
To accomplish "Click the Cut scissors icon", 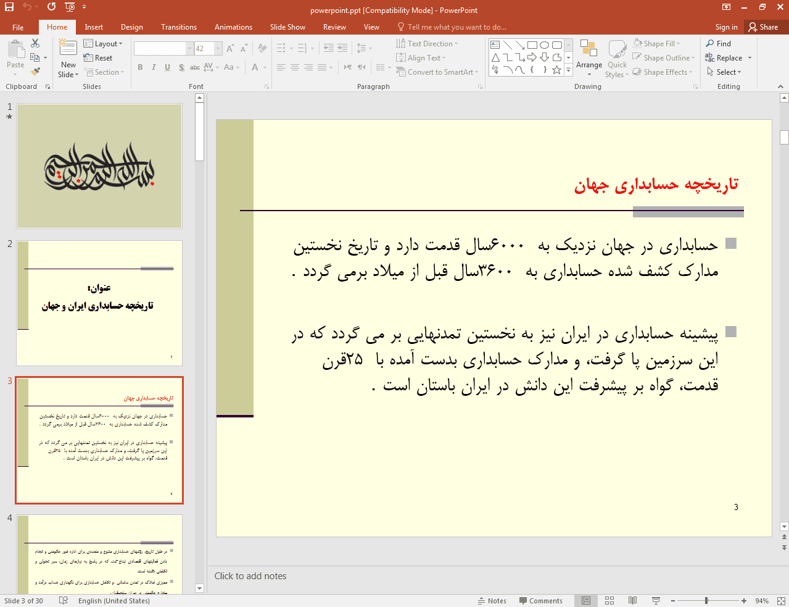I will pyautogui.click(x=35, y=43).
